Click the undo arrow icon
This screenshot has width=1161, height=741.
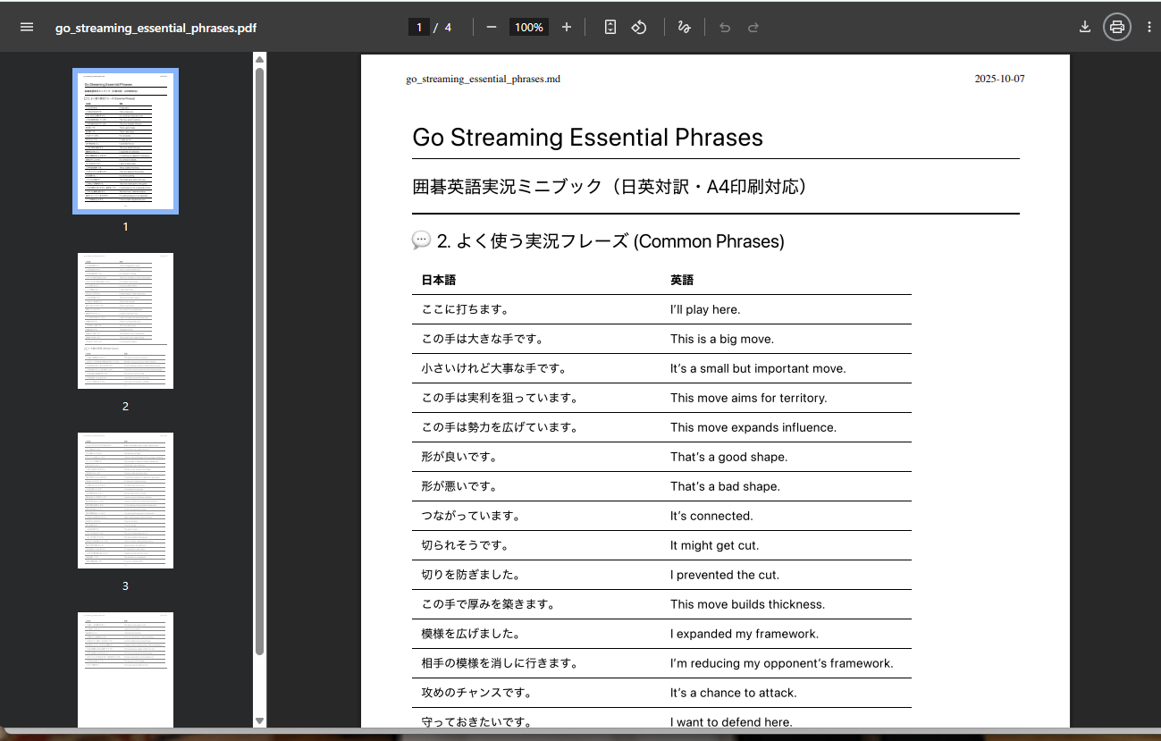pos(725,27)
